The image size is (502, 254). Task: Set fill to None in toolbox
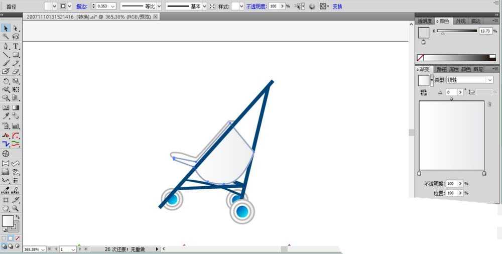18,238
